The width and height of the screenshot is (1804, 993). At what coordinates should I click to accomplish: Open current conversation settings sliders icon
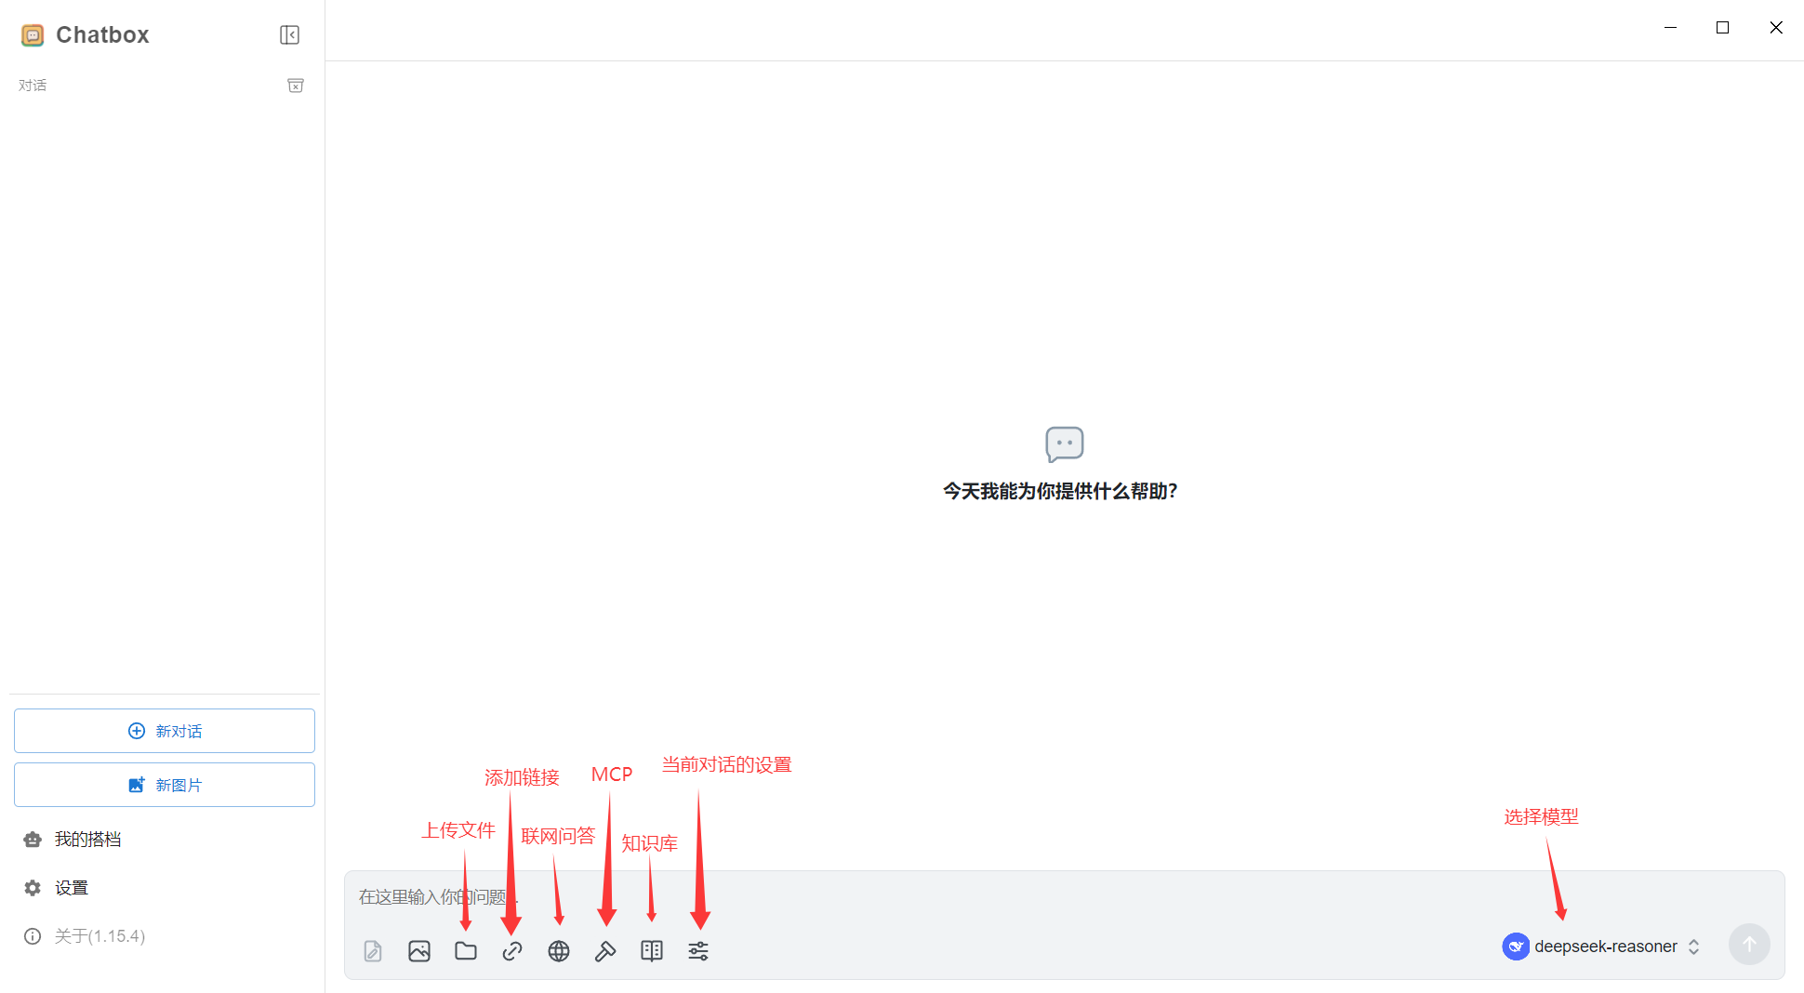coord(698,950)
